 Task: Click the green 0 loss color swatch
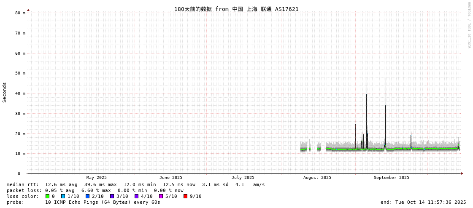tap(48, 196)
